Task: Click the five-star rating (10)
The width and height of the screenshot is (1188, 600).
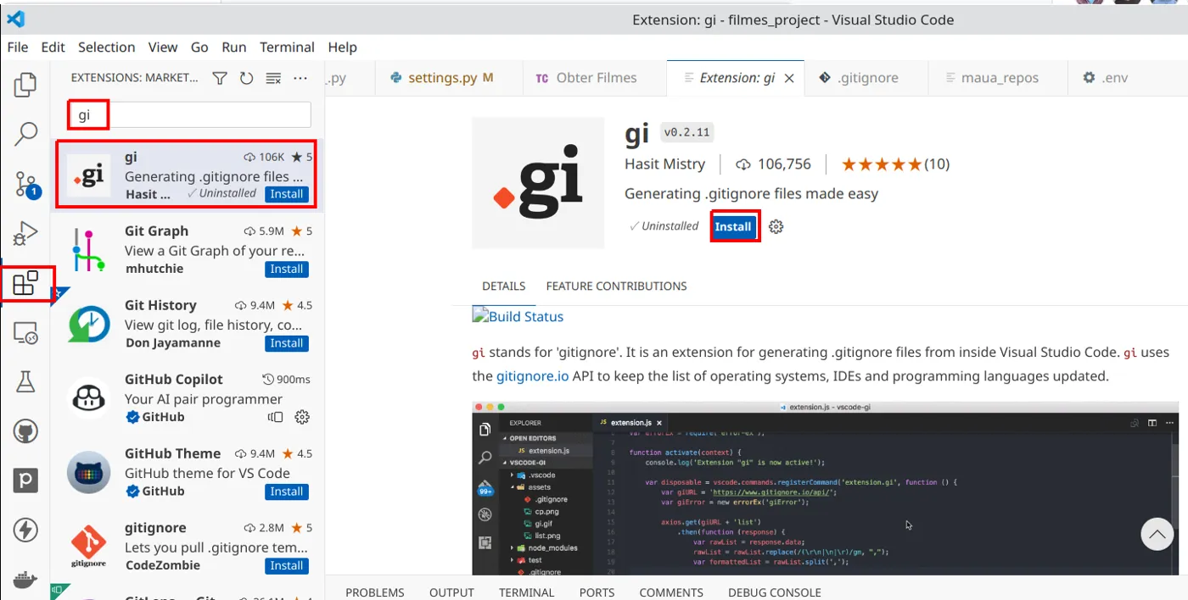Action: click(895, 164)
